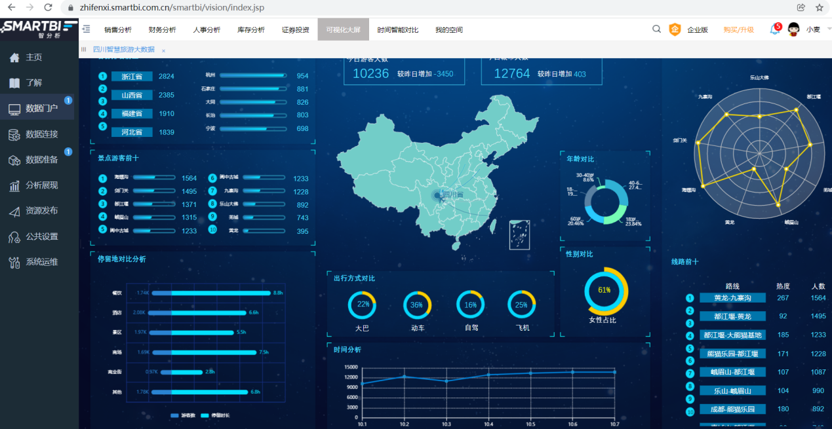832x429 pixels.
Task: Open the 财务分析 tab
Action: pos(162,29)
